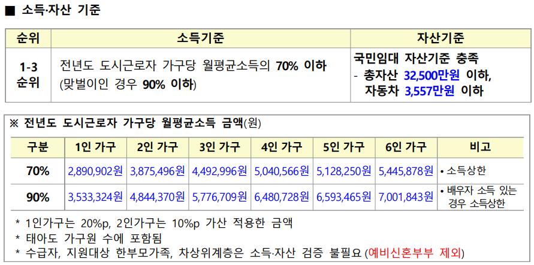Select the 4인 가구 header cell
The height and width of the screenshot is (265, 534).
pyautogui.click(x=282, y=147)
